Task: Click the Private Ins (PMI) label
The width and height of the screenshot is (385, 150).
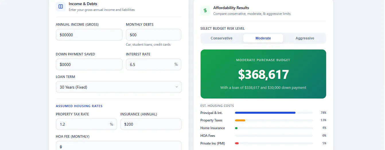Action: [x=213, y=143]
